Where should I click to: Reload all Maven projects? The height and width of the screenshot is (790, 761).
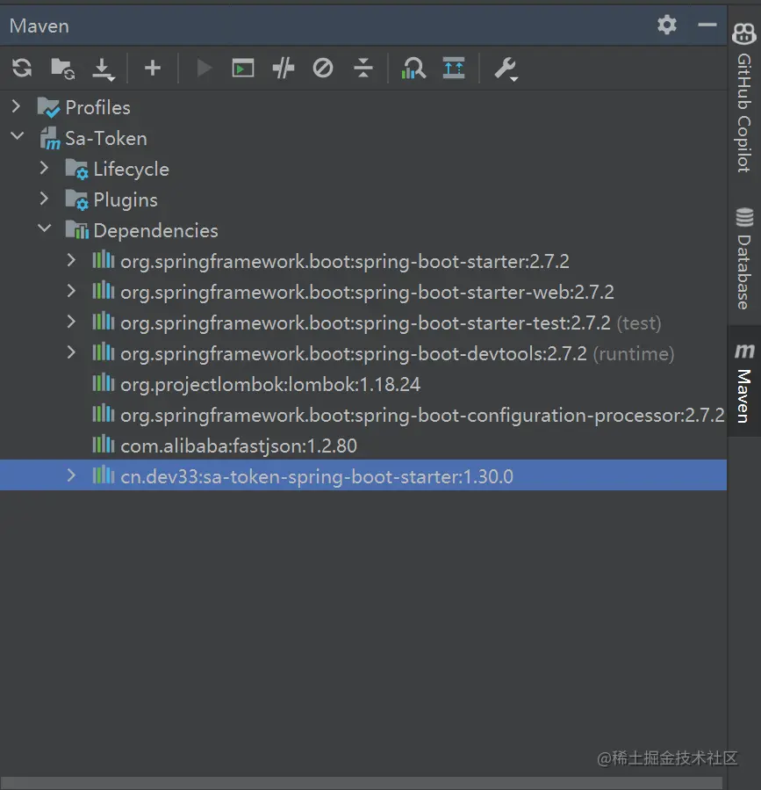point(22,68)
